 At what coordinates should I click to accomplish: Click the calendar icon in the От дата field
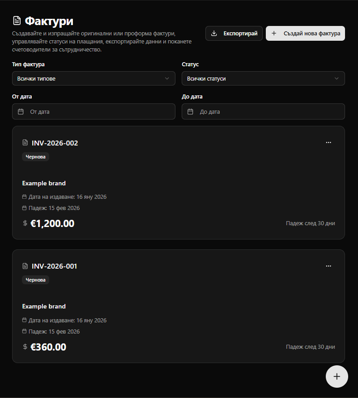[x=21, y=111]
